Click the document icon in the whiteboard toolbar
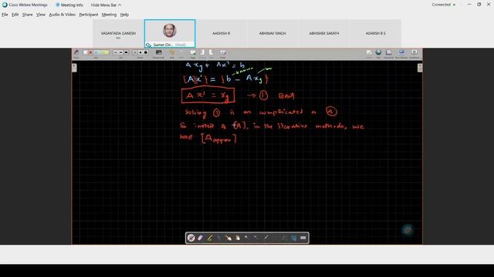Image resolution: width=494 pixels, height=277 pixels. click(389, 52)
